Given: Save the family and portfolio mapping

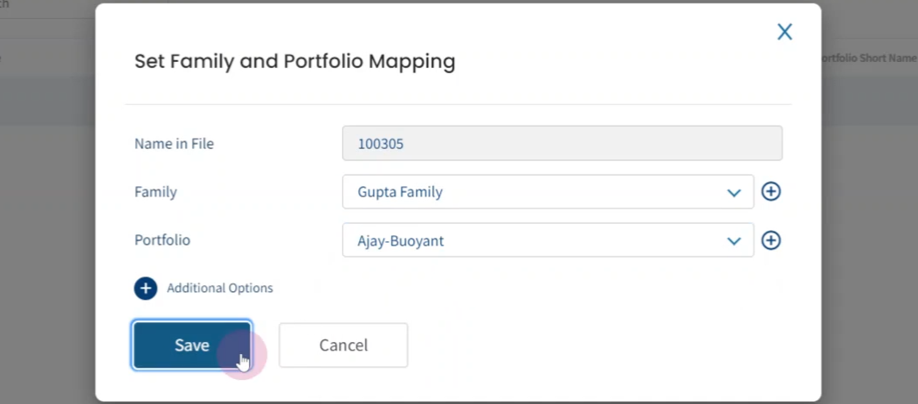Looking at the screenshot, I should tap(192, 345).
